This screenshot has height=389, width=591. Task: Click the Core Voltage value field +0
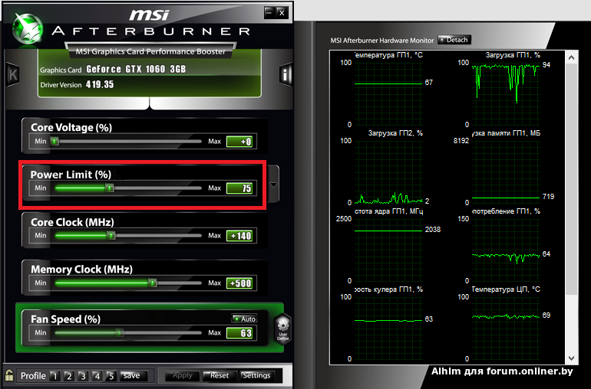pyautogui.click(x=239, y=142)
